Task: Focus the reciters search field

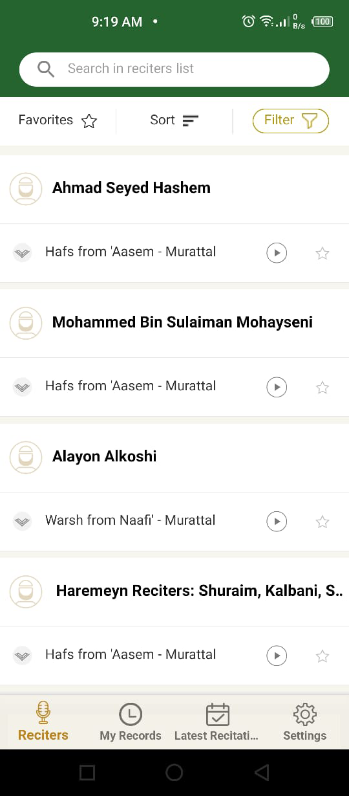Action: 174,69
